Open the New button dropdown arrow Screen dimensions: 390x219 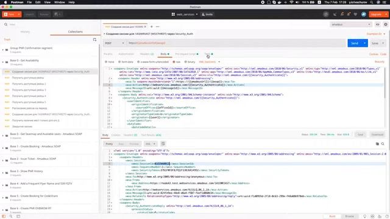[x=19, y=15]
